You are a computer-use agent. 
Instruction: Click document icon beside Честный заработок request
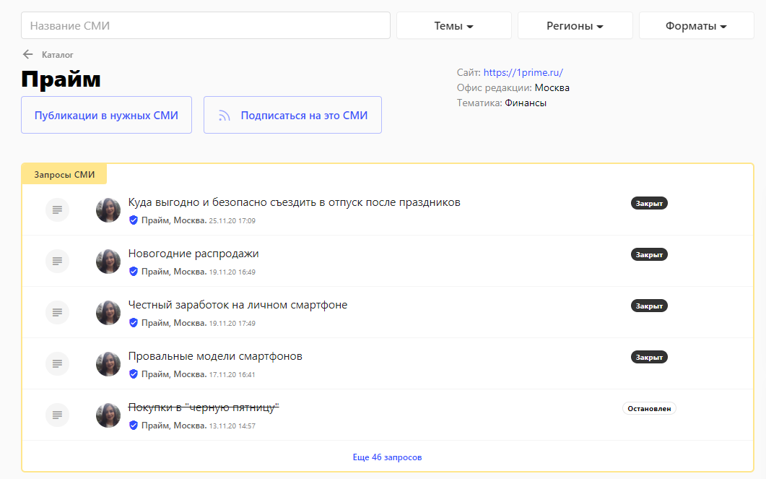pyautogui.click(x=57, y=312)
